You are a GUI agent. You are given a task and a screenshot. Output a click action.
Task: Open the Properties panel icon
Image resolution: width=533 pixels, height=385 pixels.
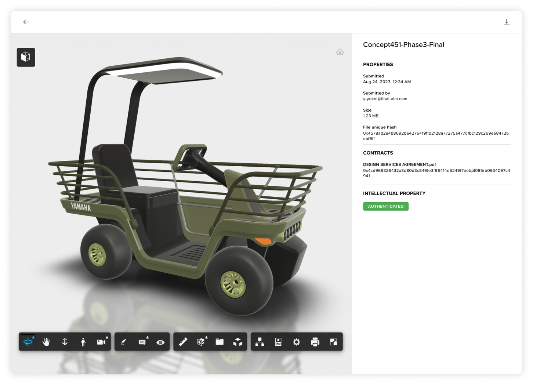click(x=278, y=342)
